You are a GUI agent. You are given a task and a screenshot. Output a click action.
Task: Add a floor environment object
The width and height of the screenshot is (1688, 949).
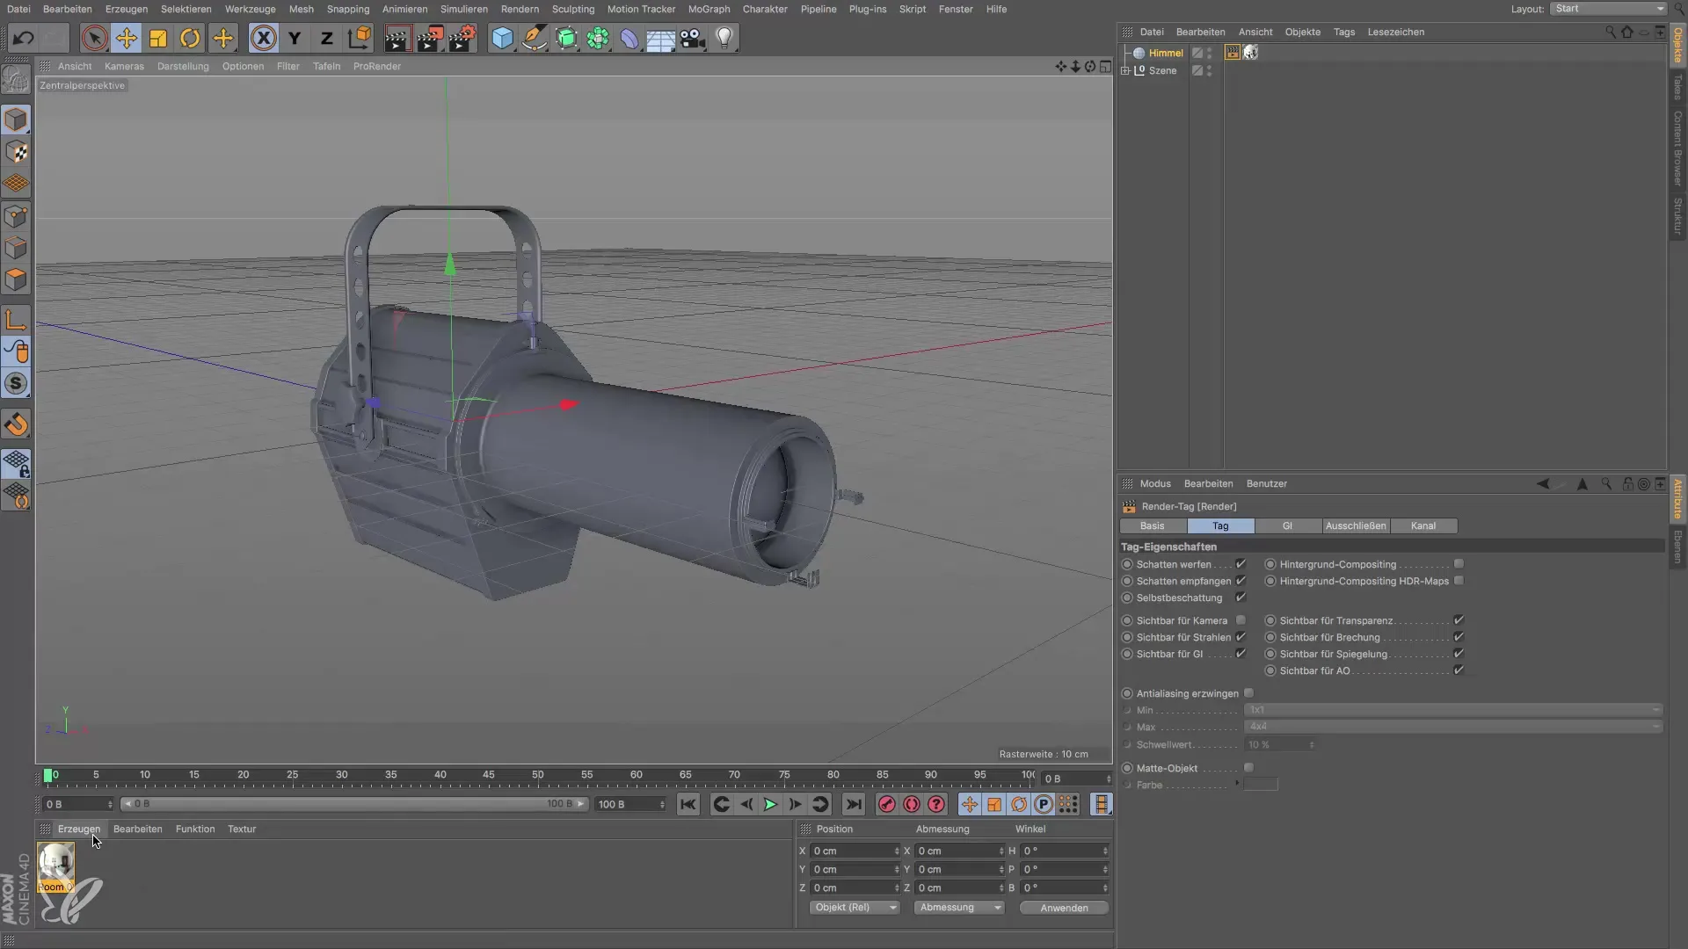661,38
